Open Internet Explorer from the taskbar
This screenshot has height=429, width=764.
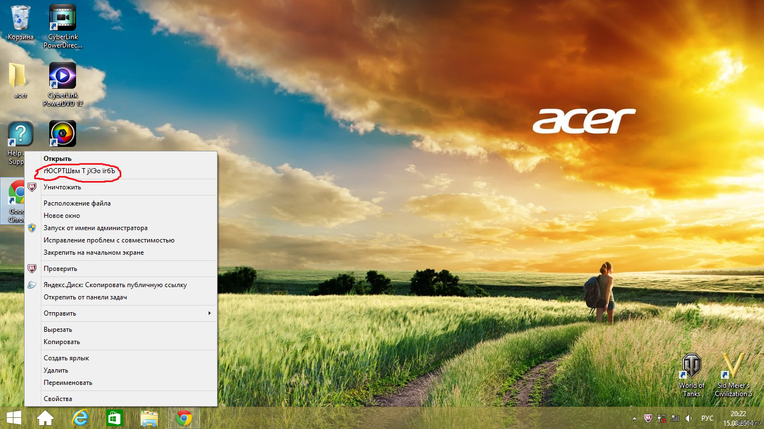point(80,418)
